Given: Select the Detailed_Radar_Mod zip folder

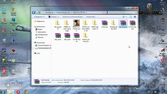Looking at the screenshot, I should point(114,25).
